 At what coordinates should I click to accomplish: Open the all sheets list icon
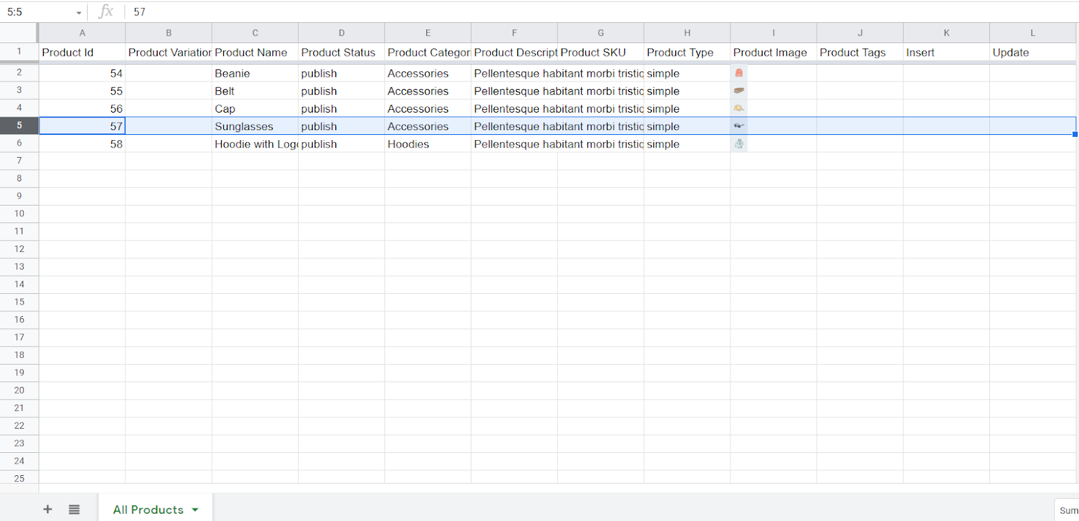click(x=74, y=510)
